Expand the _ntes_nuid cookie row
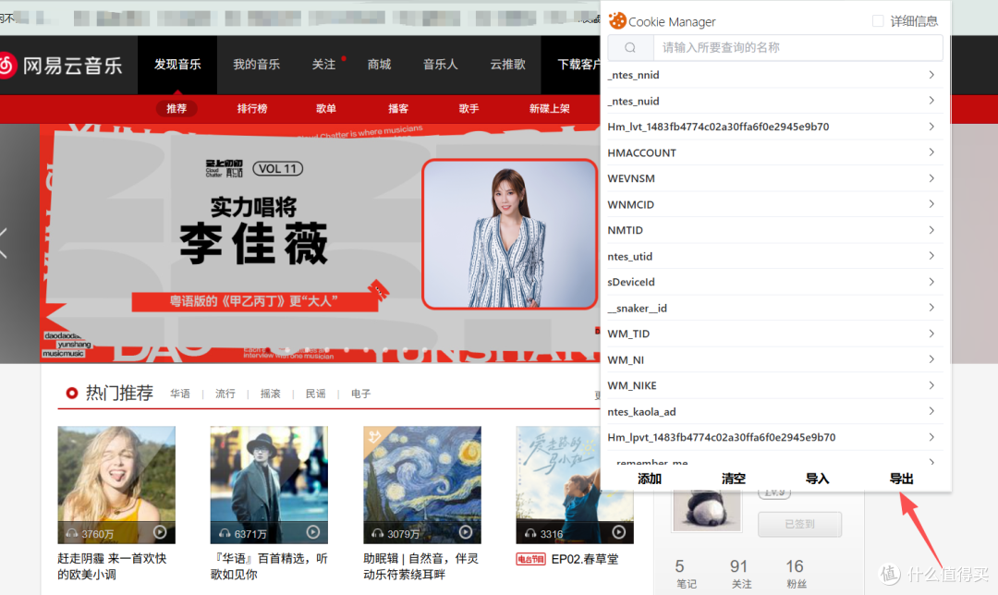Viewport: 998px width, 595px height. coord(775,101)
